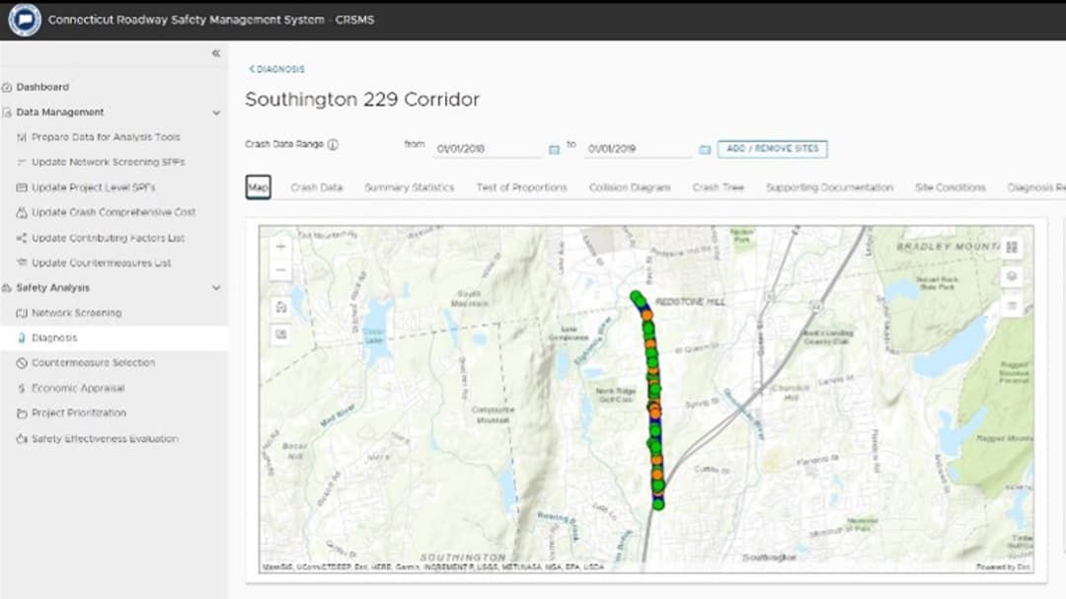The image size is (1066, 599).
Task: Zoom in on the corridor map
Action: (280, 246)
